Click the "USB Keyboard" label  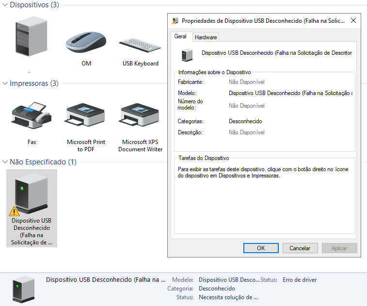141,64
